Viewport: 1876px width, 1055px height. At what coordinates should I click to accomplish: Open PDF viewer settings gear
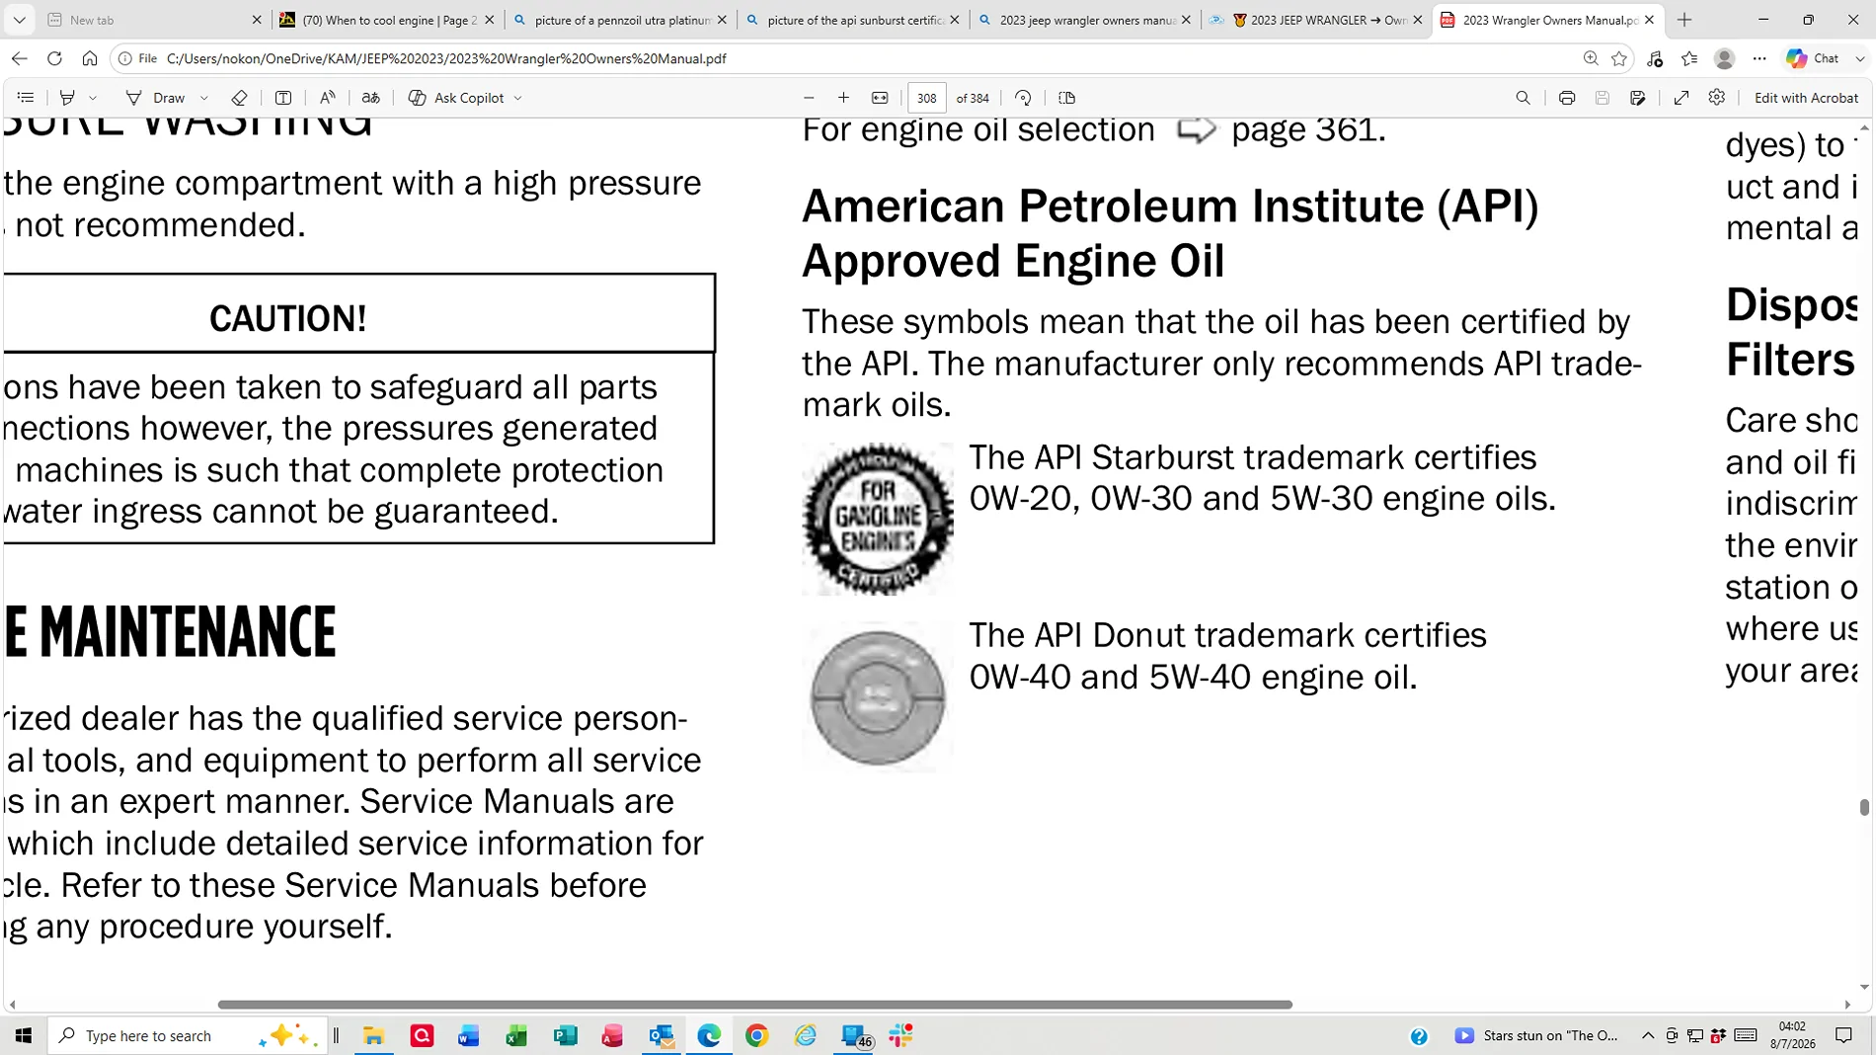[1717, 97]
